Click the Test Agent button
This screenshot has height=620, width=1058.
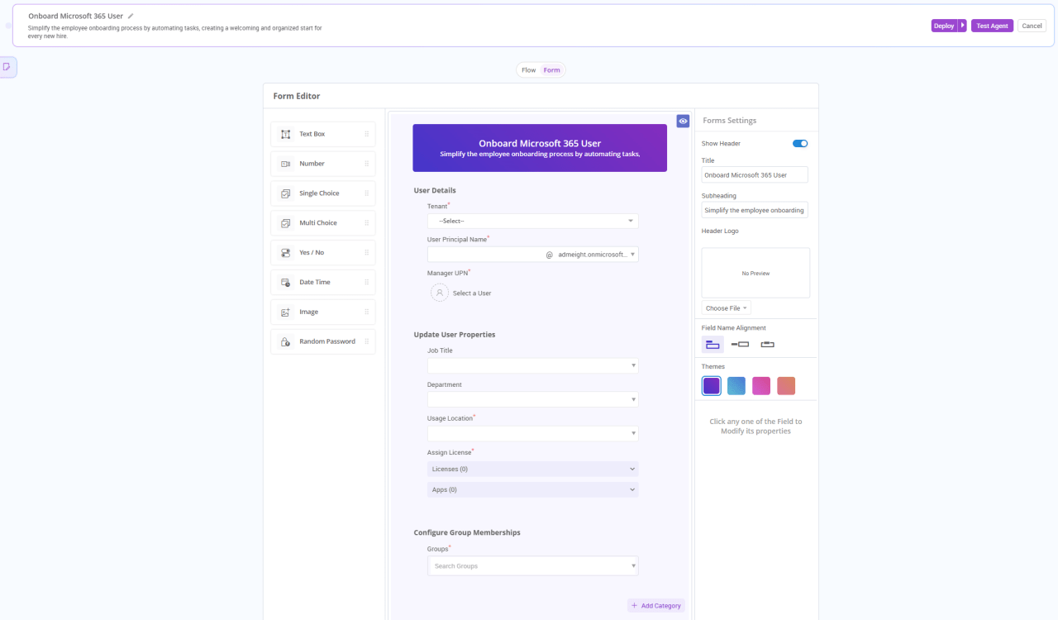(x=992, y=26)
